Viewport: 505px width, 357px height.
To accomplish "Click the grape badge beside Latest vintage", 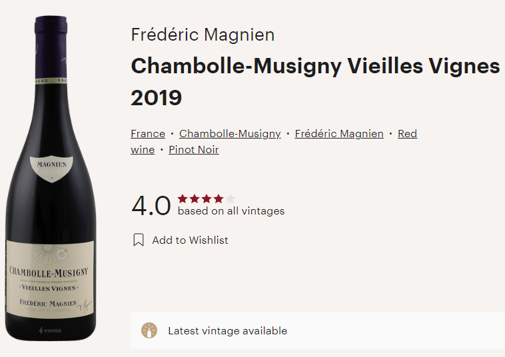I will click(x=150, y=330).
